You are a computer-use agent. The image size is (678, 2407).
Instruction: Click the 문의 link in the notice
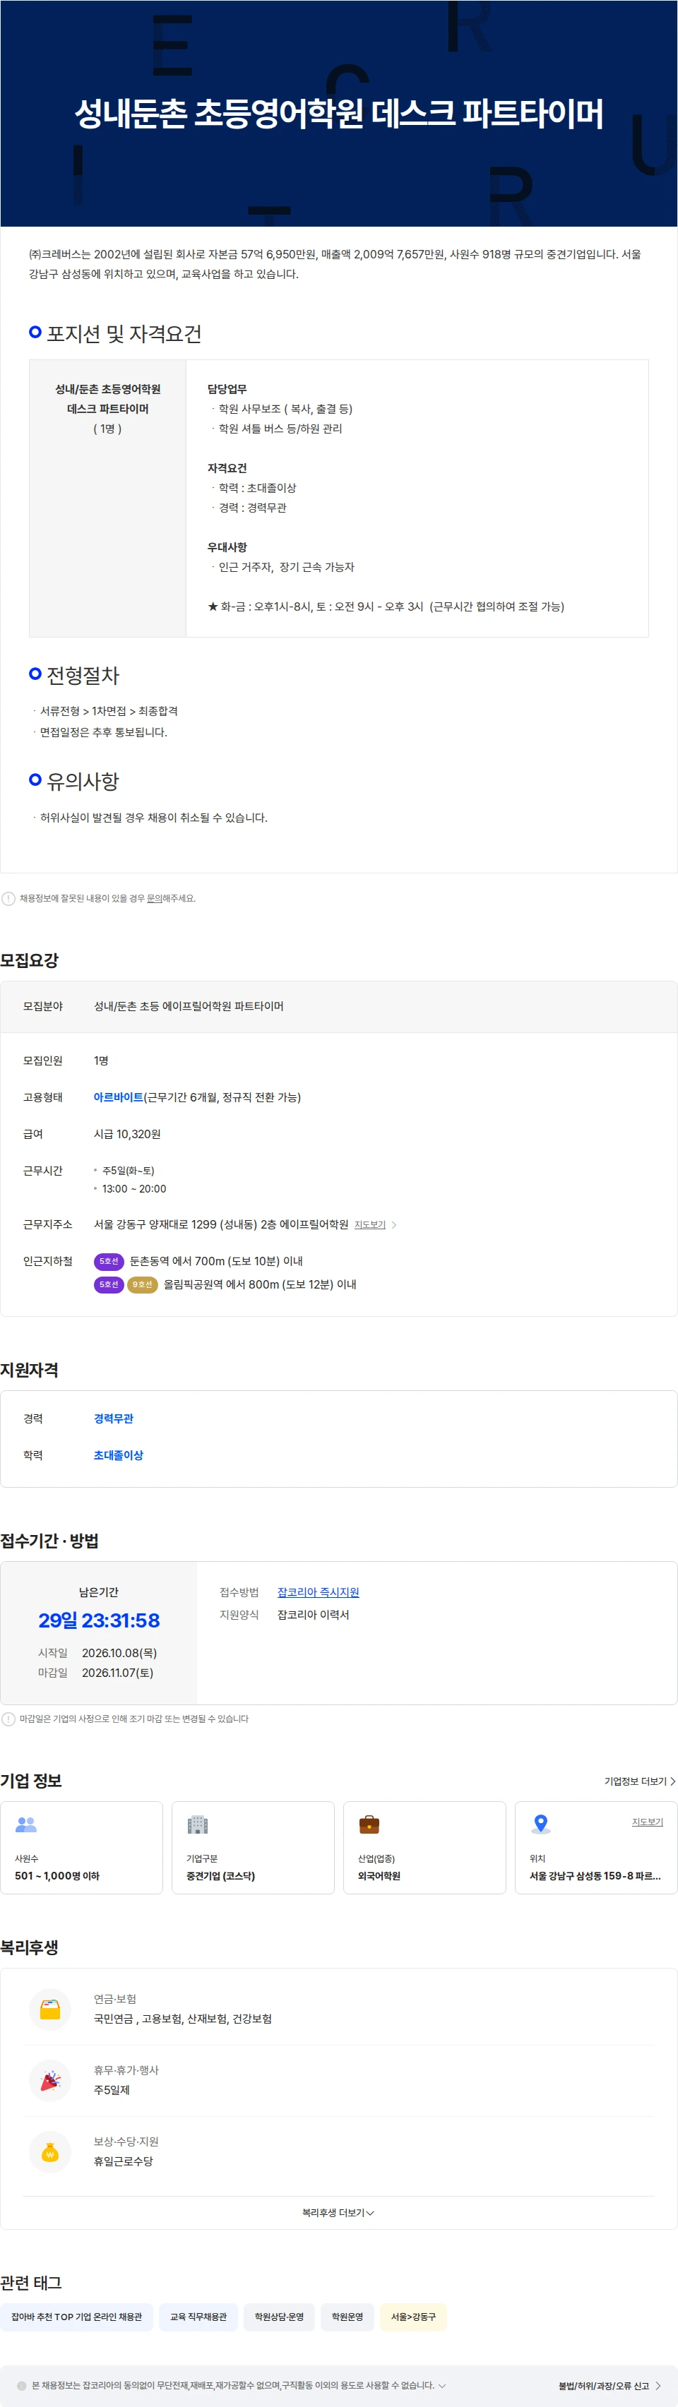[x=154, y=898]
